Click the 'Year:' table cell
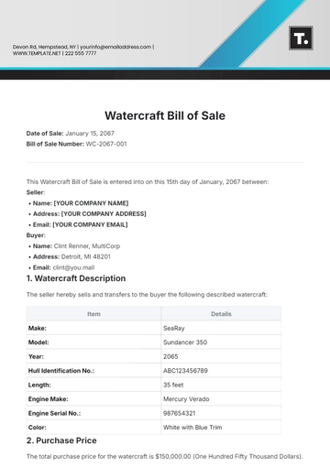The image size is (330, 467). coord(93,356)
